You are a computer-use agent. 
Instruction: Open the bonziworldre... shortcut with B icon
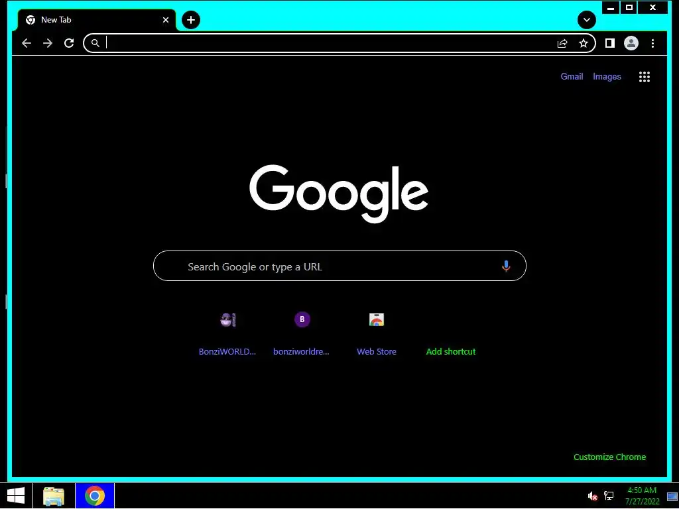[x=302, y=333]
